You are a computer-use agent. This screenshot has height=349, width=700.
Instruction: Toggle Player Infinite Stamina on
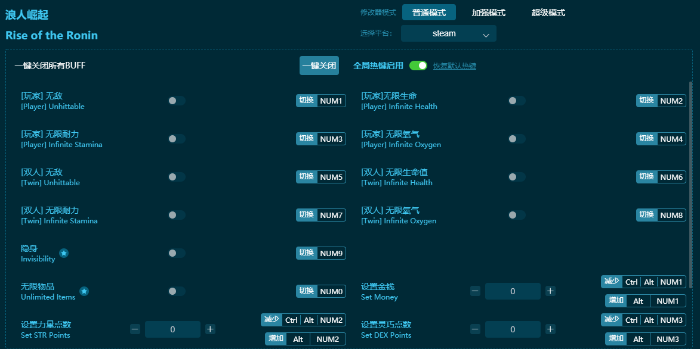(x=177, y=138)
